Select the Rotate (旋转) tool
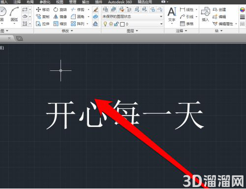 coord(60,9)
